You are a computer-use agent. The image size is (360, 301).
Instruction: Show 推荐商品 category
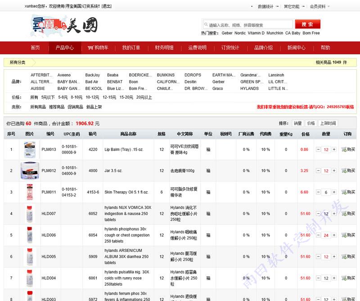[57, 107]
